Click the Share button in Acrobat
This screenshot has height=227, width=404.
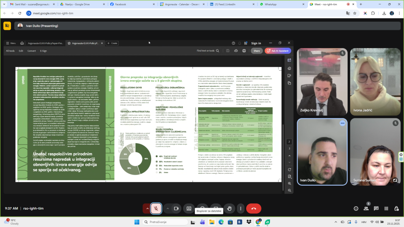[x=257, y=51]
